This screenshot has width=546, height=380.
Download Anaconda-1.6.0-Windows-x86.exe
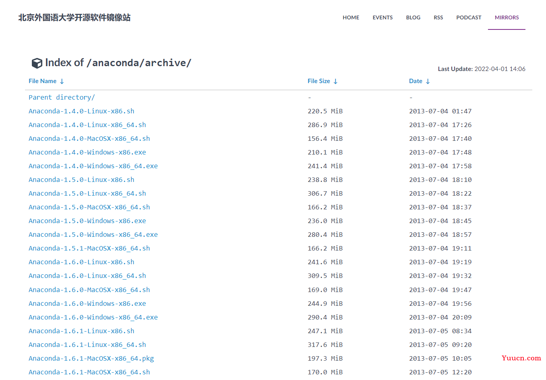coord(87,303)
